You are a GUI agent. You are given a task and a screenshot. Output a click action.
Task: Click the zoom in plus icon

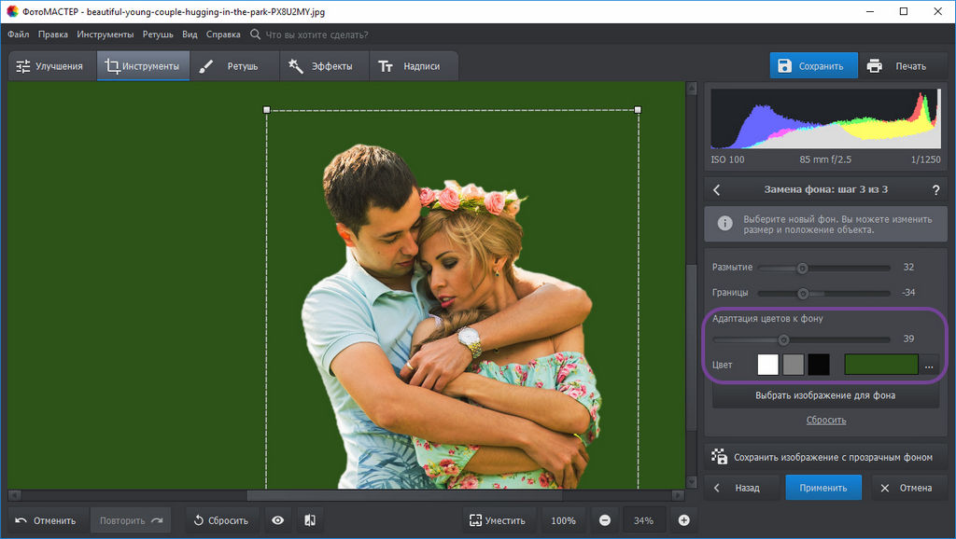coord(683,520)
